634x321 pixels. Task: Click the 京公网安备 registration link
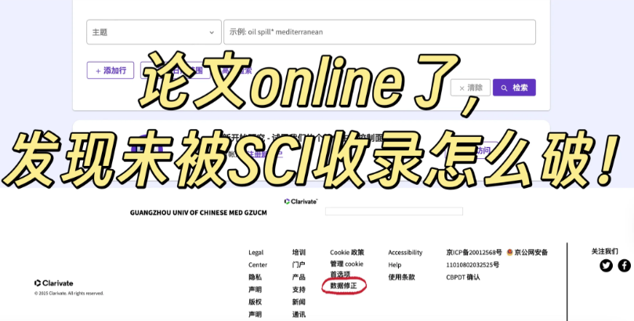531,252
